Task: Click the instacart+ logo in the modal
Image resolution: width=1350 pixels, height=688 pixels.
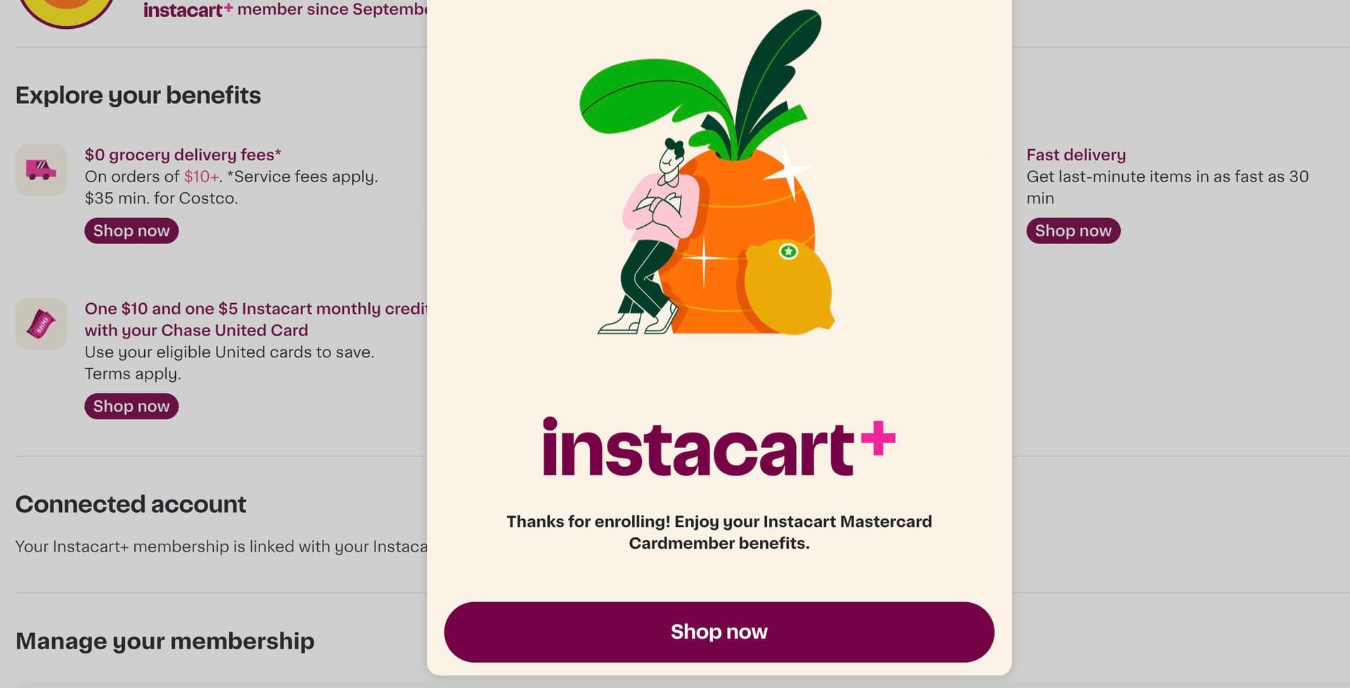Action: pyautogui.click(x=719, y=447)
